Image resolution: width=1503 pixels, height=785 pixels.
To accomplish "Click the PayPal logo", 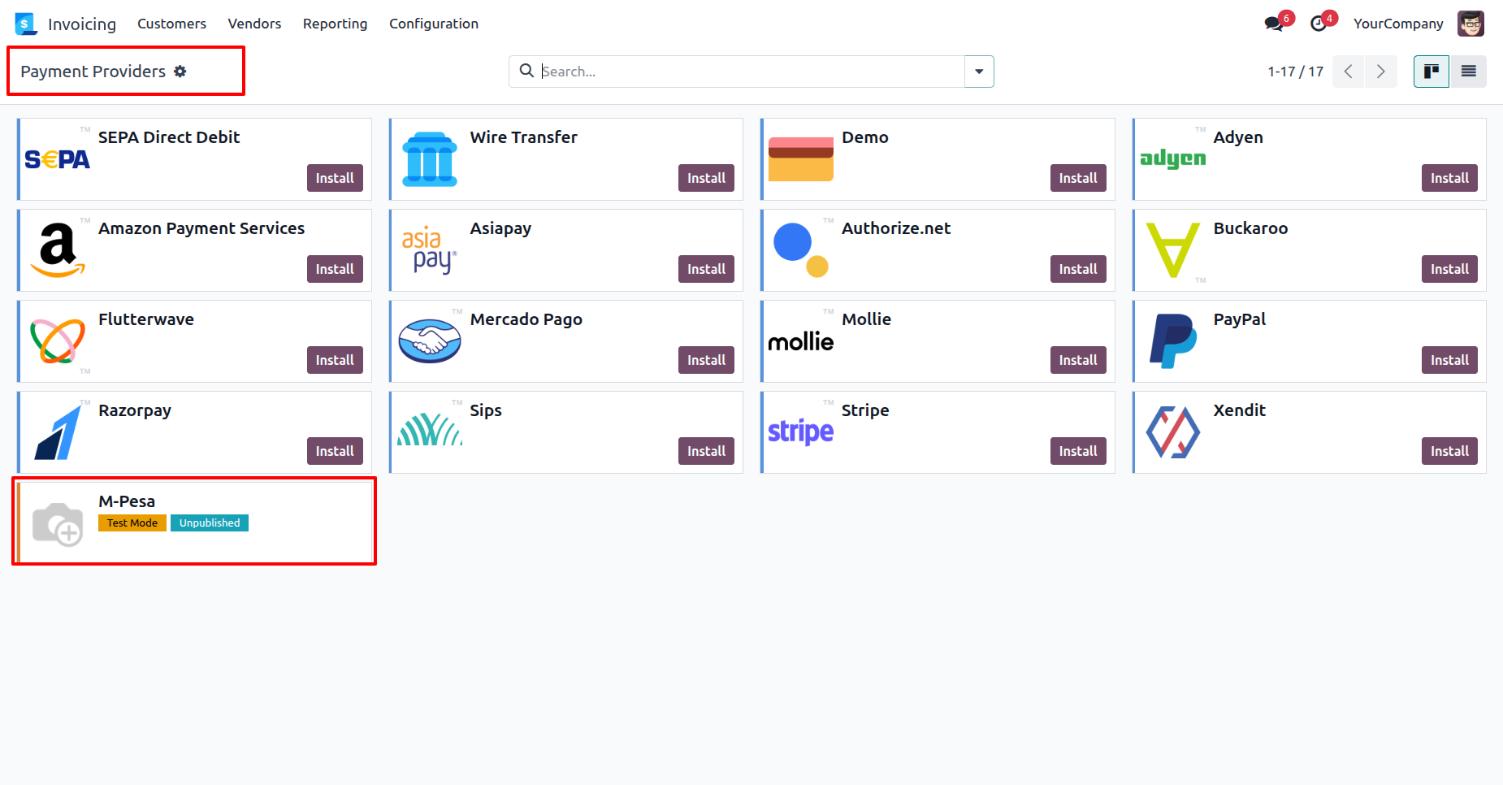I will tap(1172, 341).
